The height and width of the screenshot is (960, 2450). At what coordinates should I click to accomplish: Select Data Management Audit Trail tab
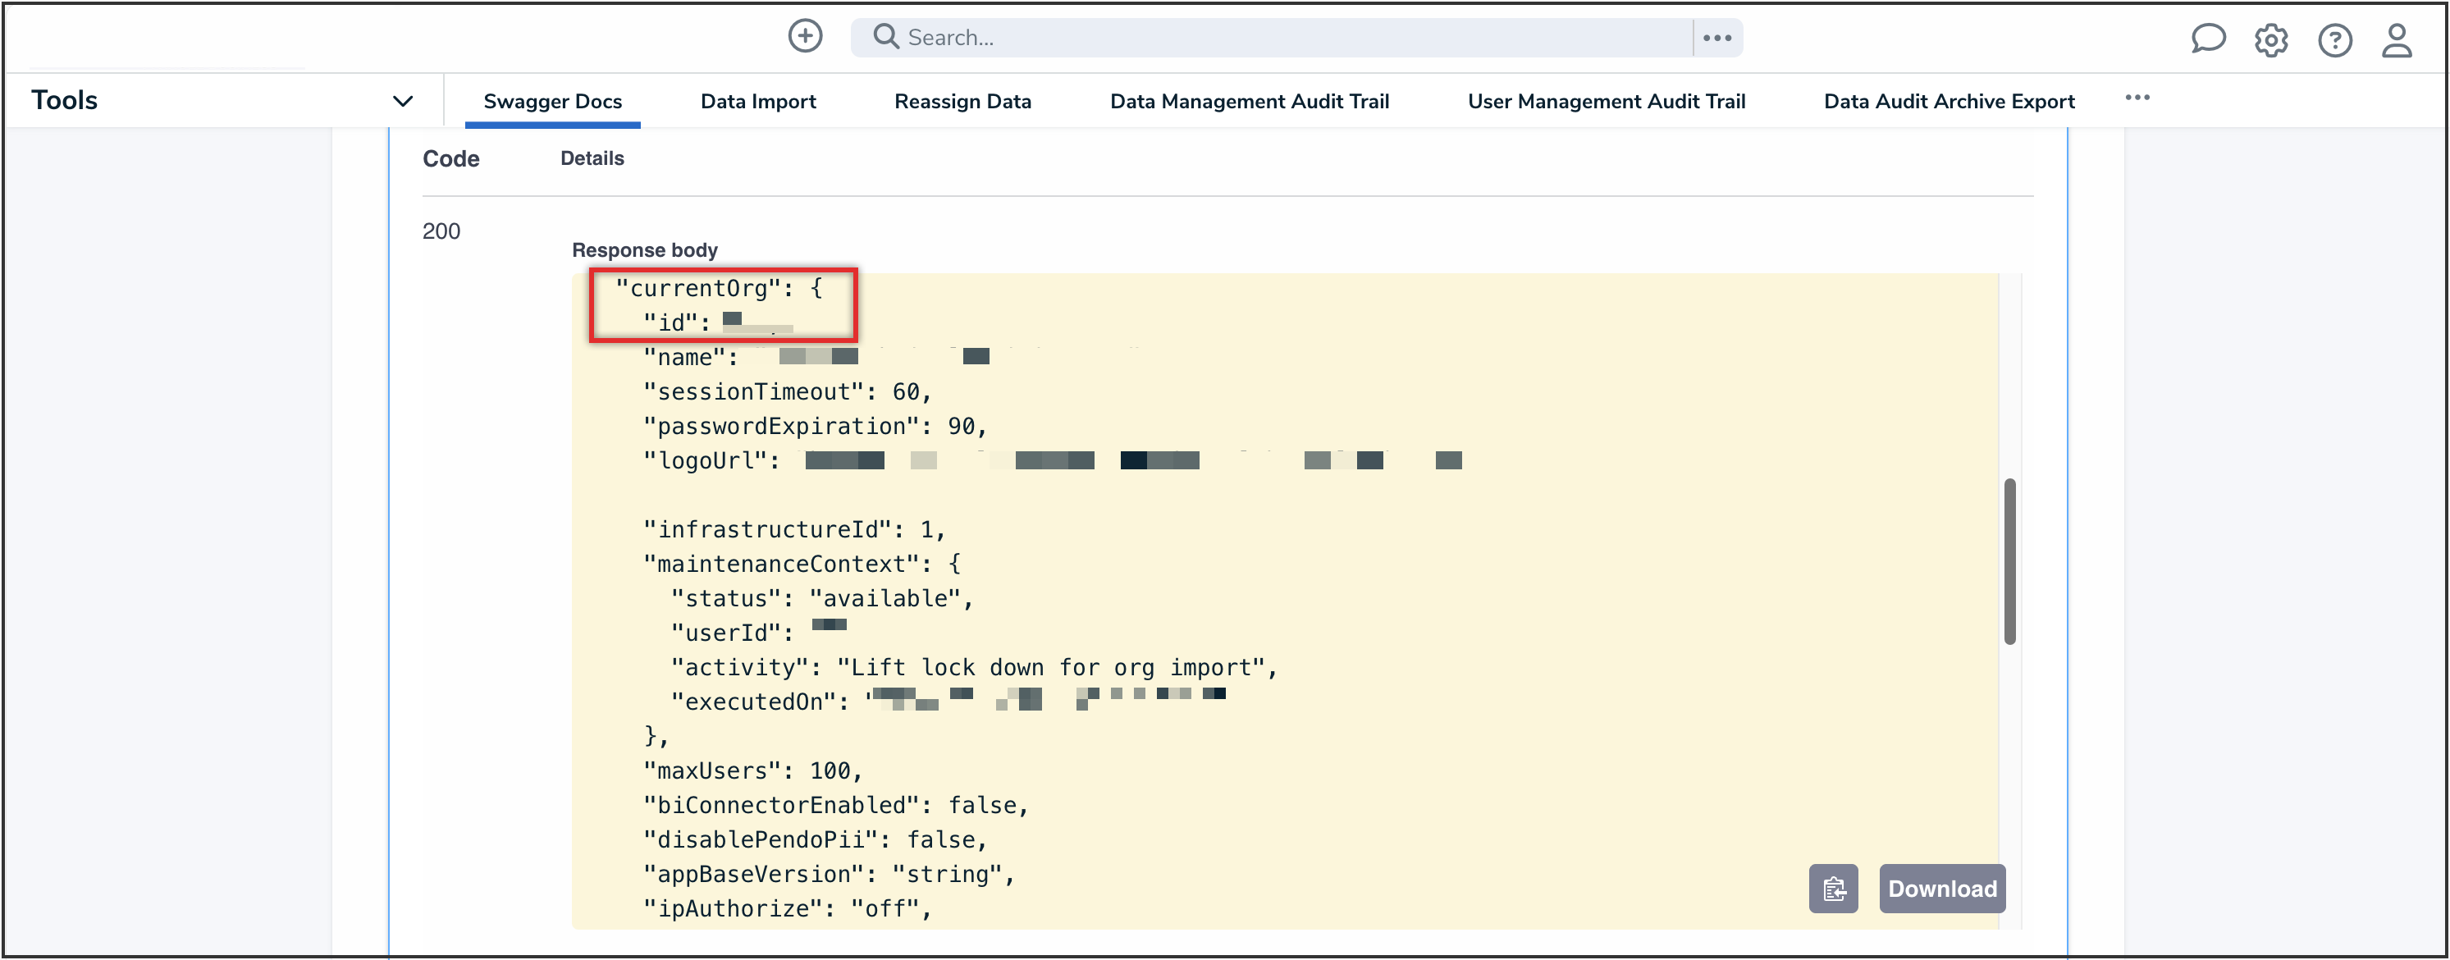(x=1249, y=101)
